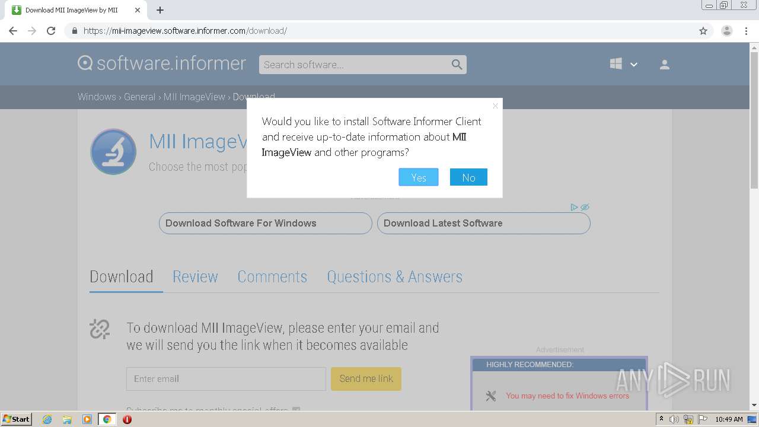Viewport: 759px width, 427px height.
Task: Click Yes to install Informer Client
Action: [x=419, y=177]
